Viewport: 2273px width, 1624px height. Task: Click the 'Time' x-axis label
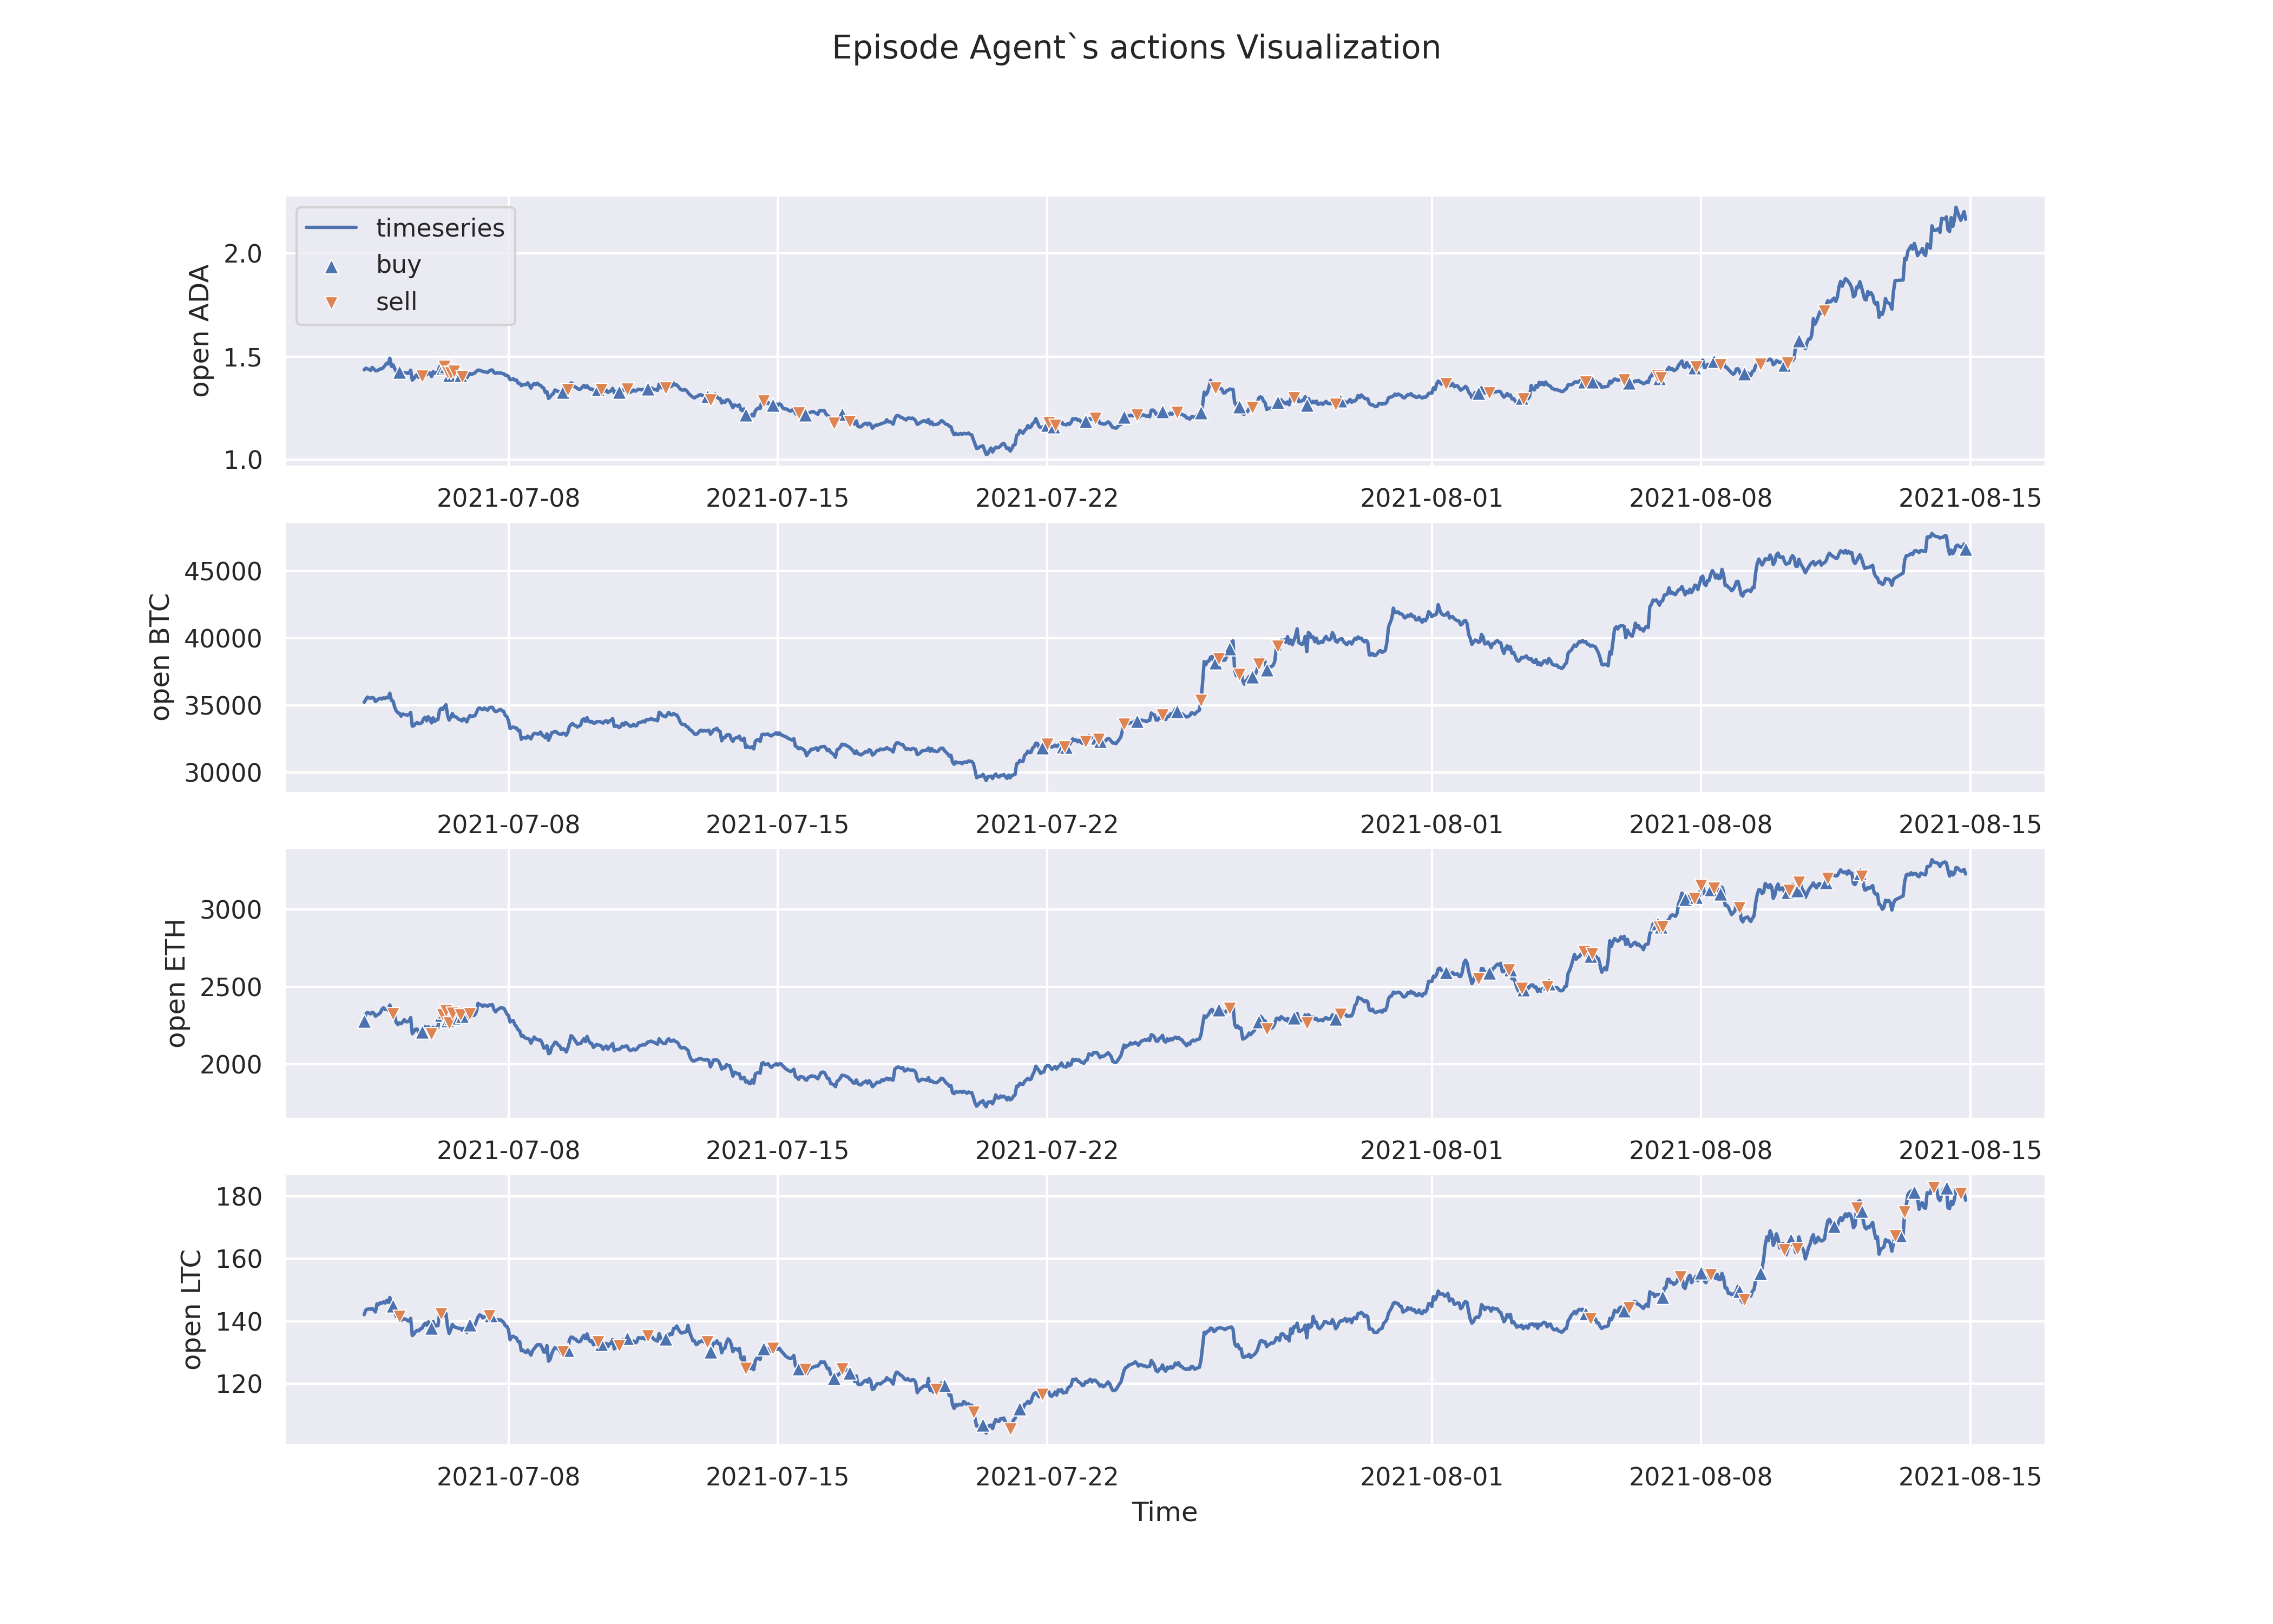(1165, 1512)
